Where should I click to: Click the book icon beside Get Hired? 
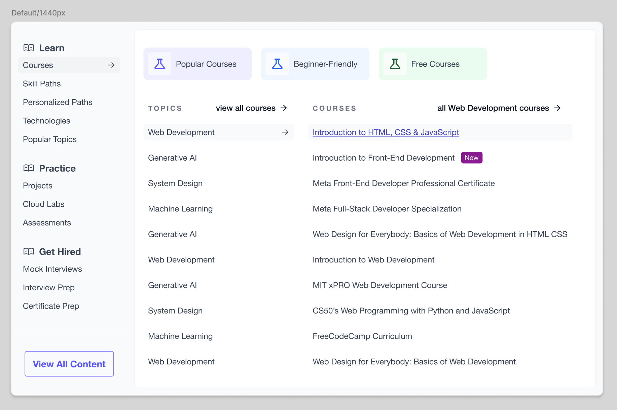tap(29, 251)
